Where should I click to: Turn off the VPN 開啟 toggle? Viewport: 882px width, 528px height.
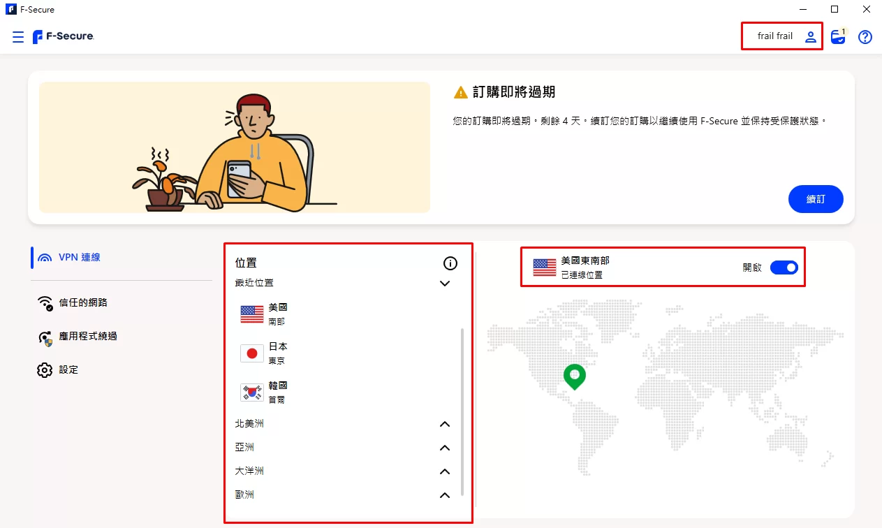click(x=784, y=267)
